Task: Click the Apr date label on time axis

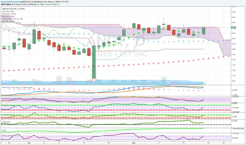Action: tap(29, 143)
